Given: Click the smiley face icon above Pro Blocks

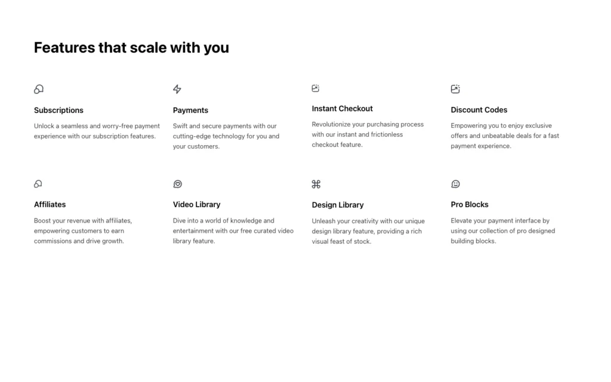Looking at the screenshot, I should coord(456,184).
